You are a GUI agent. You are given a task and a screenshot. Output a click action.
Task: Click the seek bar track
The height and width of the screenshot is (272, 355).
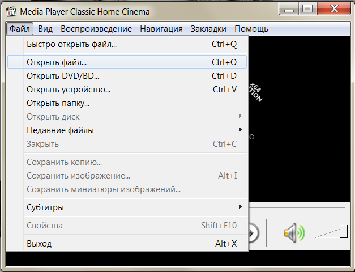297,210
